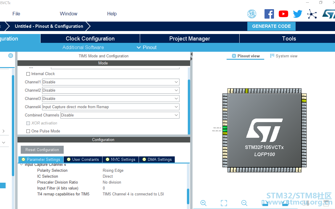Zoom in on the pinout view
This screenshot has height=209, width=335.
click(203, 203)
